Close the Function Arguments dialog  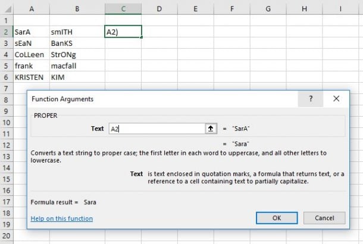pos(336,99)
